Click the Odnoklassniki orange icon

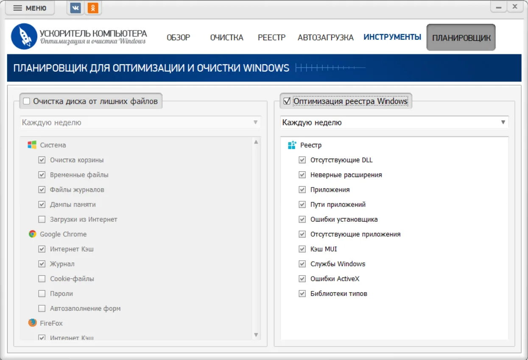pos(92,8)
